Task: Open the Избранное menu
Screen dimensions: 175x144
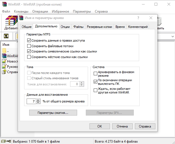Action: [x=60, y=11]
